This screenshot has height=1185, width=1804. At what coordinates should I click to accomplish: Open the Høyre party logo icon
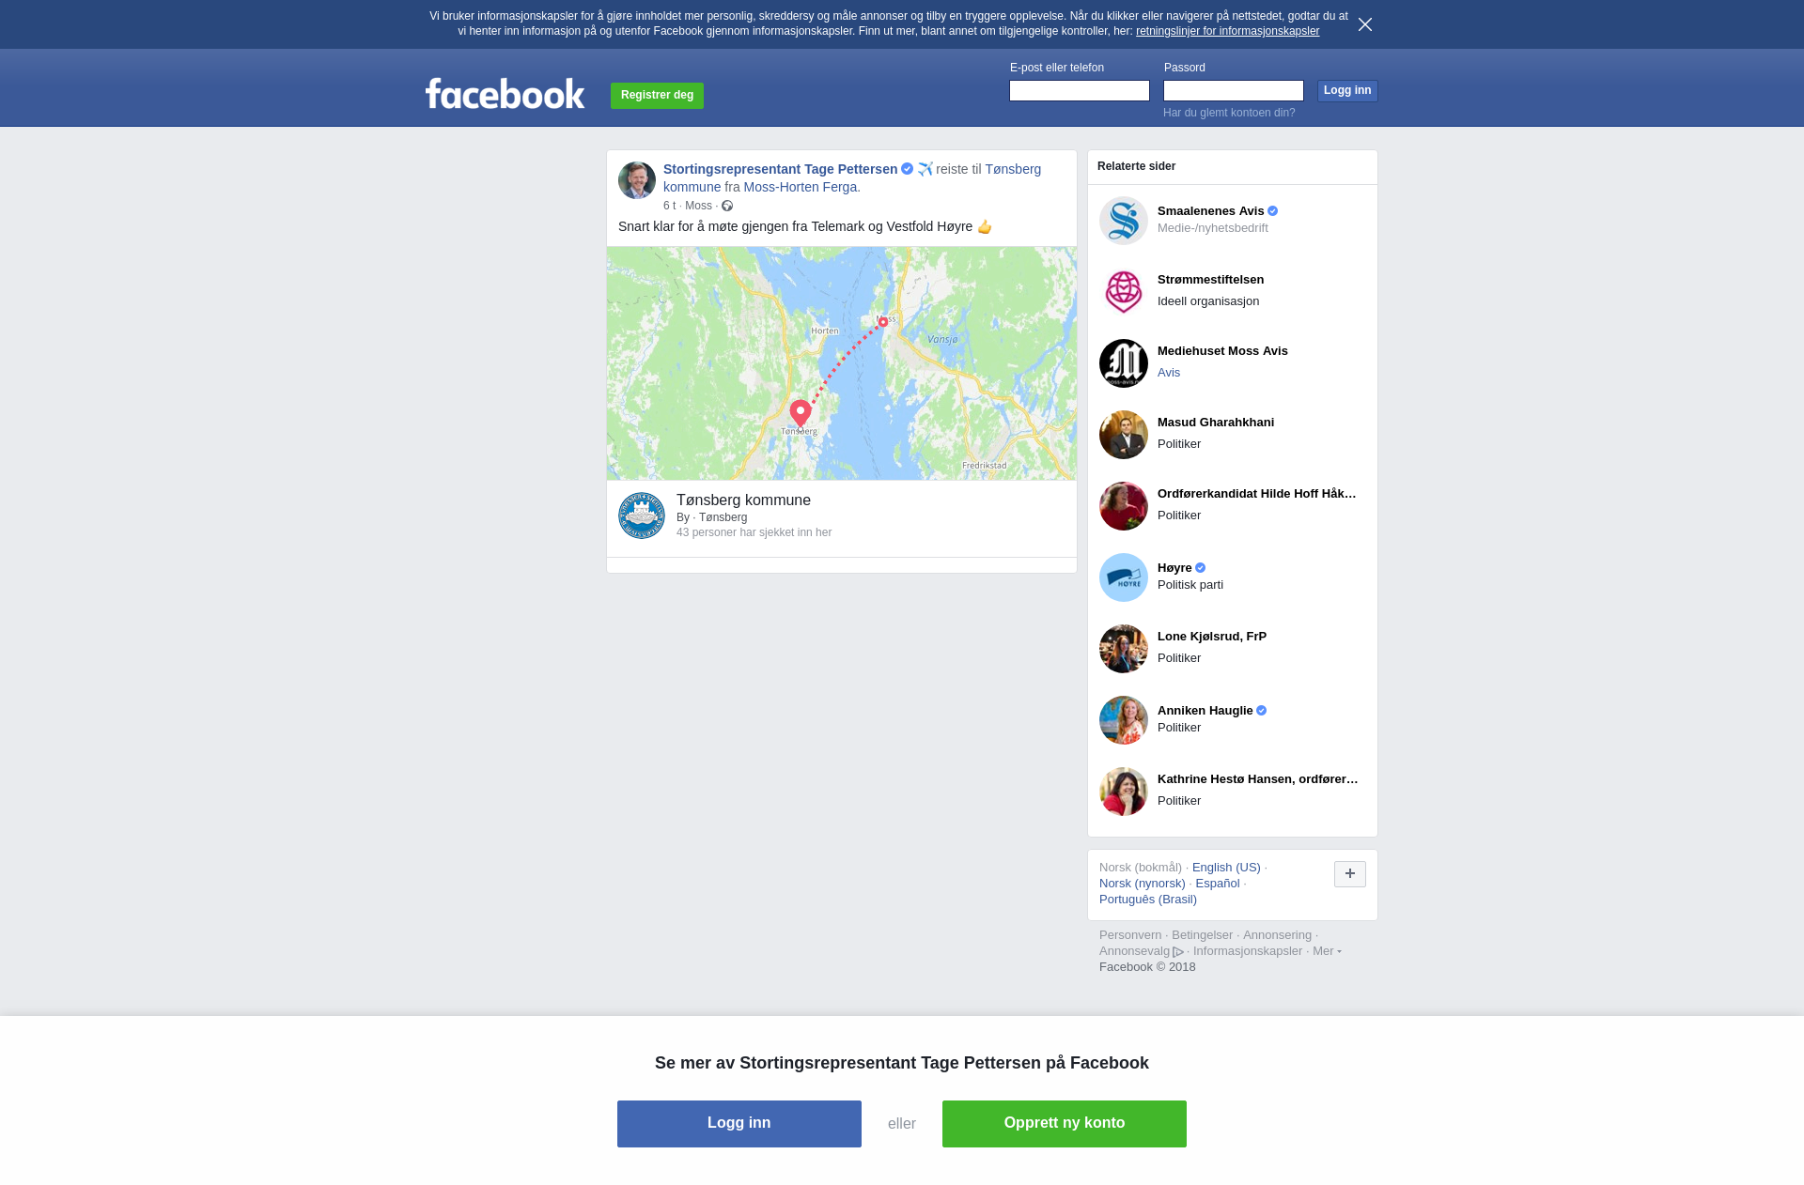(x=1124, y=577)
